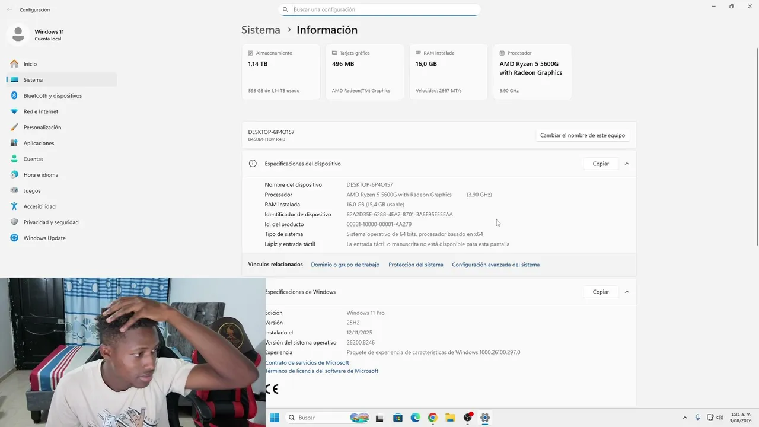Copy the Especificaciones de Windows details
Image resolution: width=759 pixels, height=427 pixels.
point(601,292)
